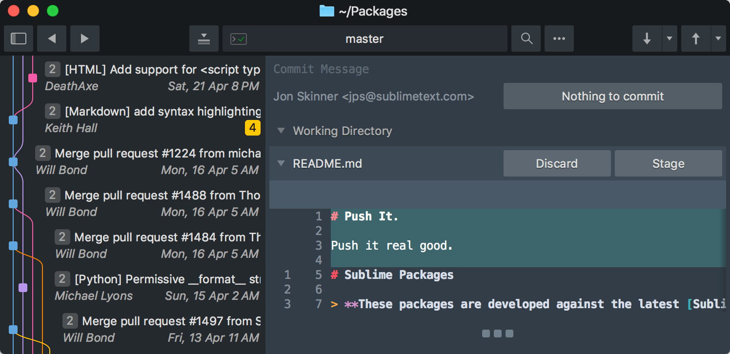This screenshot has width=730, height=354.
Task: Stage the README.md changes
Action: click(x=668, y=163)
